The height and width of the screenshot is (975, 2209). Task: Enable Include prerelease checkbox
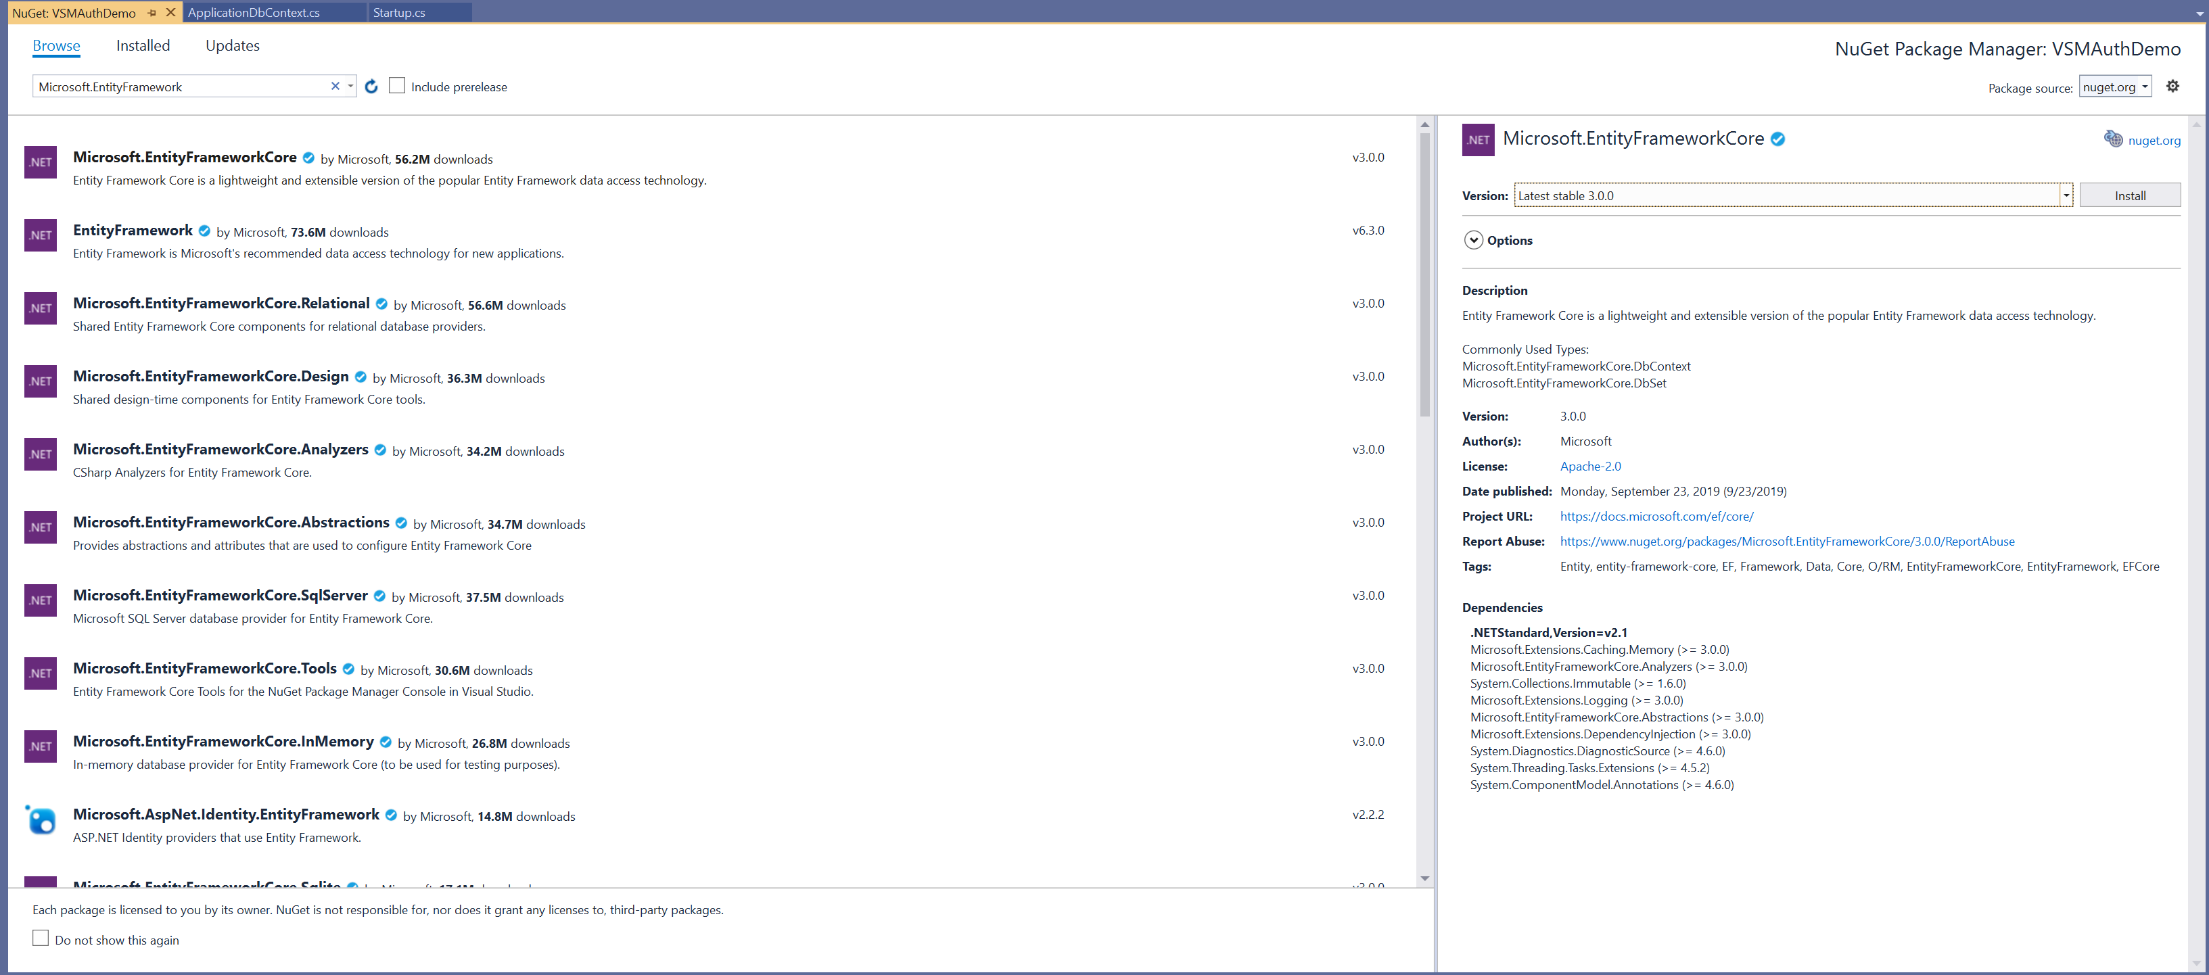pyautogui.click(x=397, y=86)
